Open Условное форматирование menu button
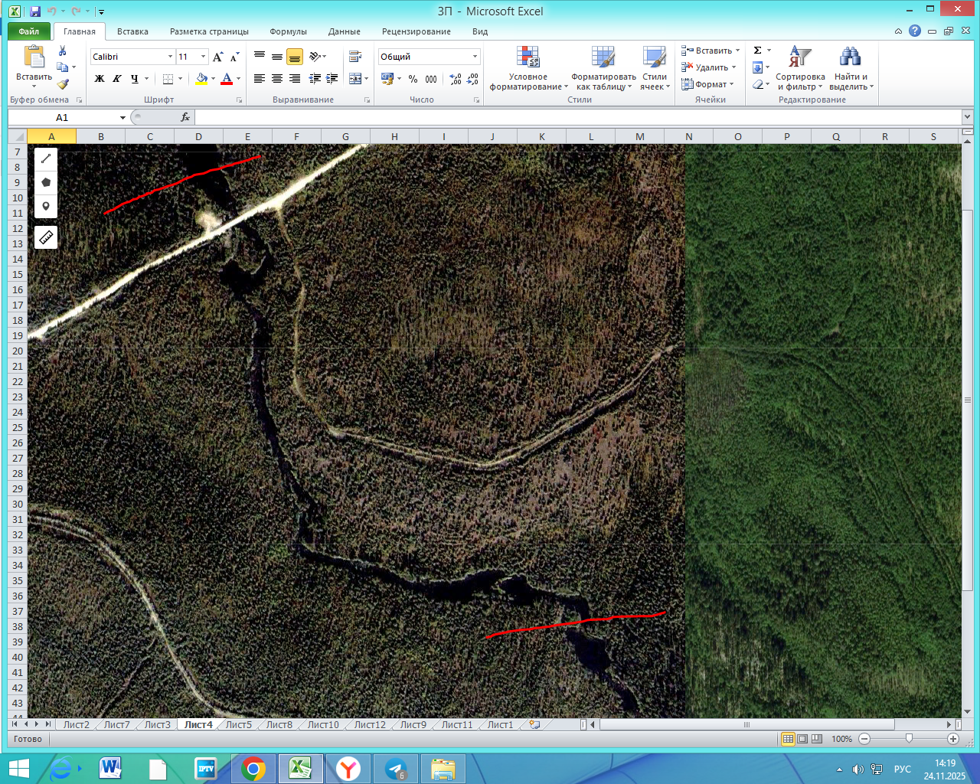980x784 pixels. tap(528, 69)
